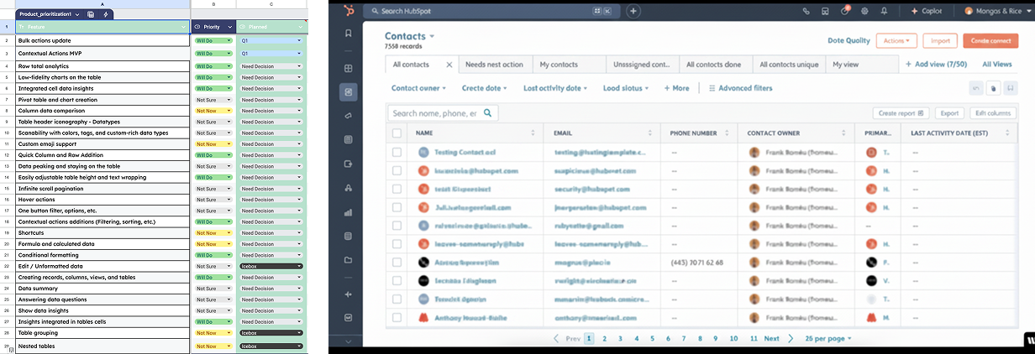Open Planned dropdown for Contextual Actions MVP
Image resolution: width=1035 pixels, height=354 pixels.
coord(271,53)
